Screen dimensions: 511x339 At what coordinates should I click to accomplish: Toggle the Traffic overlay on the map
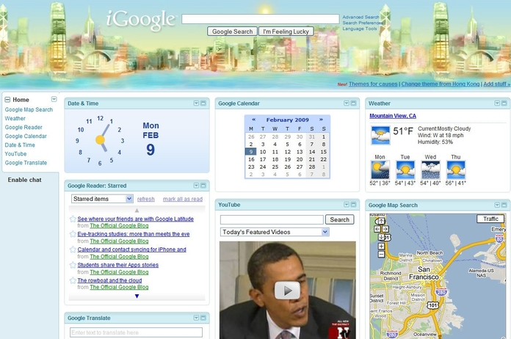point(490,219)
